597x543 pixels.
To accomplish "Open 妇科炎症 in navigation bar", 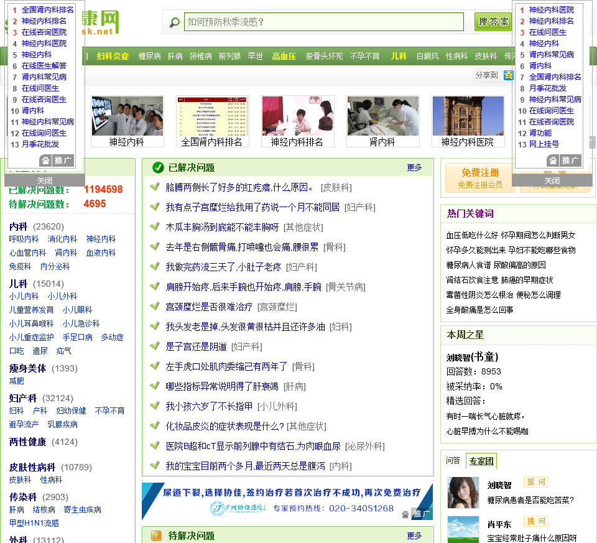I will [113, 57].
